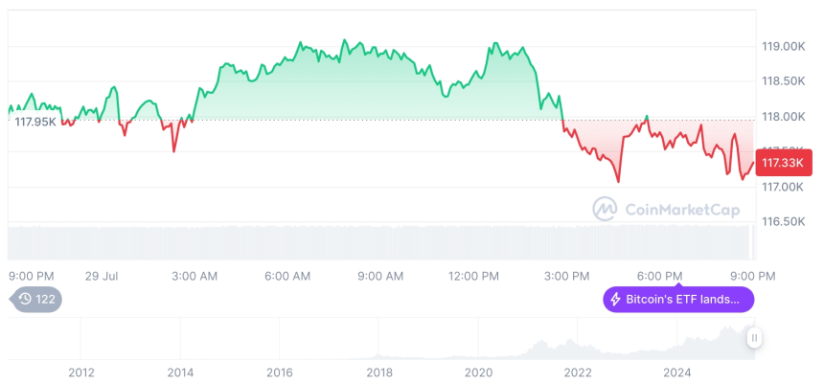Click the red 117.33K current price label

784,163
